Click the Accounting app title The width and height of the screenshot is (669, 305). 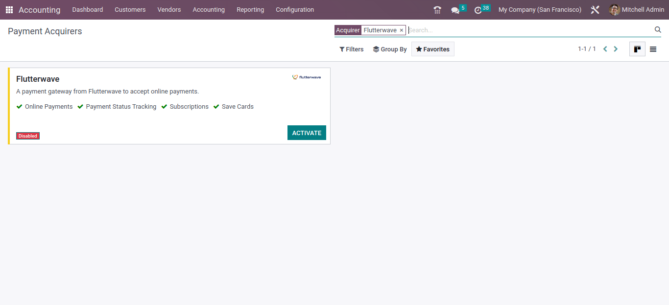(x=40, y=10)
